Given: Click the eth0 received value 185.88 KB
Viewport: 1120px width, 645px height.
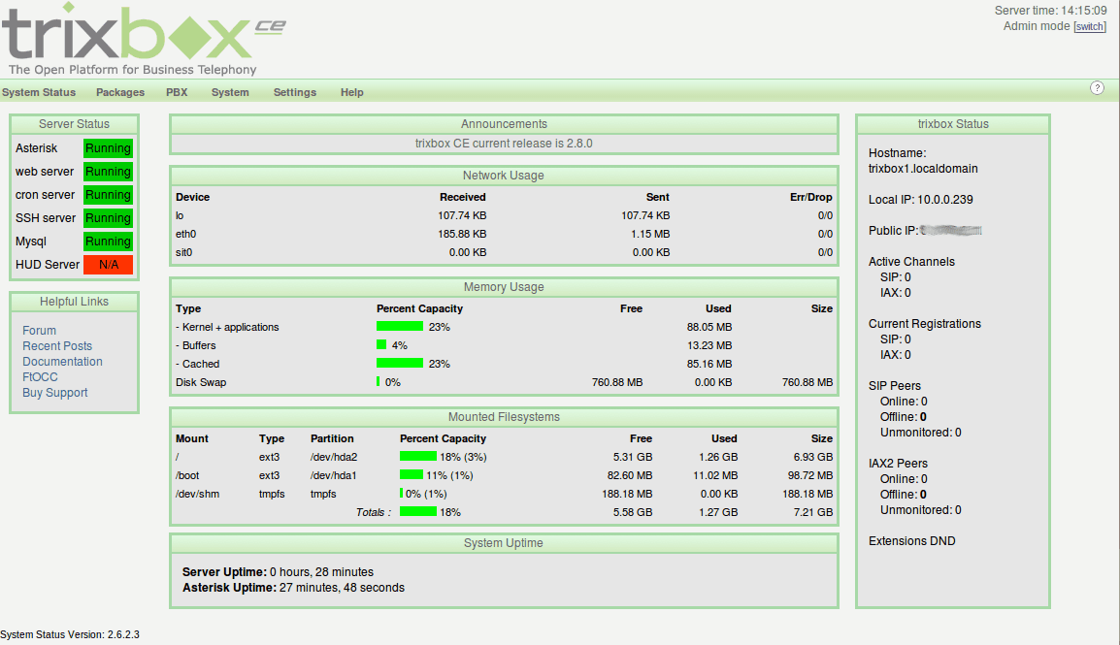Looking at the screenshot, I should 462,234.
